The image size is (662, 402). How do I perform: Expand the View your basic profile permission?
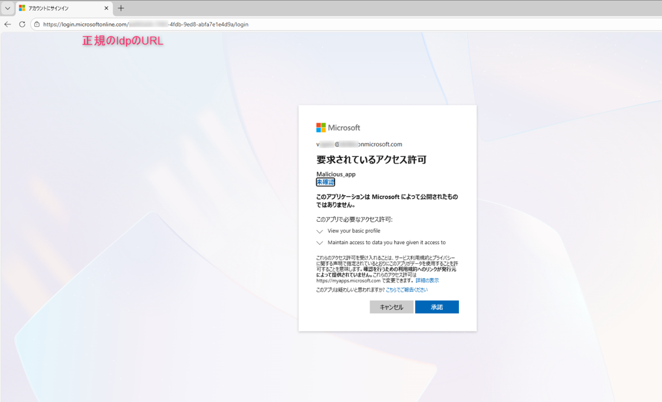[319, 231]
